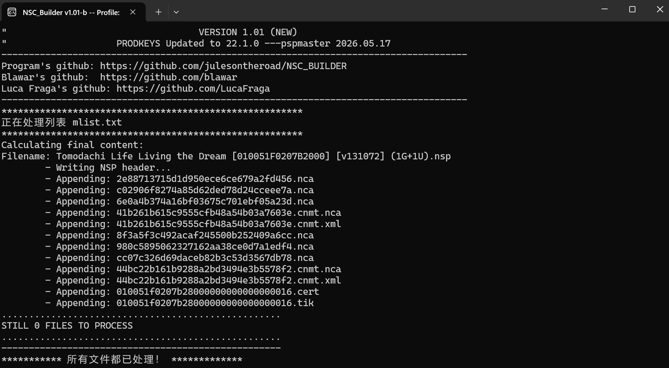Maximize the terminal window
Image resolution: width=669 pixels, height=368 pixels.
tap(632, 9)
